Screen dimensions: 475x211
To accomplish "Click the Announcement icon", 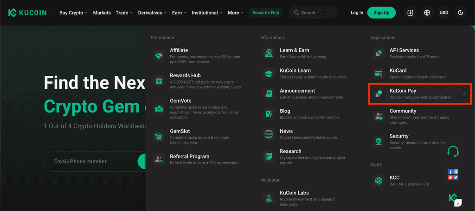I will click(x=269, y=93).
